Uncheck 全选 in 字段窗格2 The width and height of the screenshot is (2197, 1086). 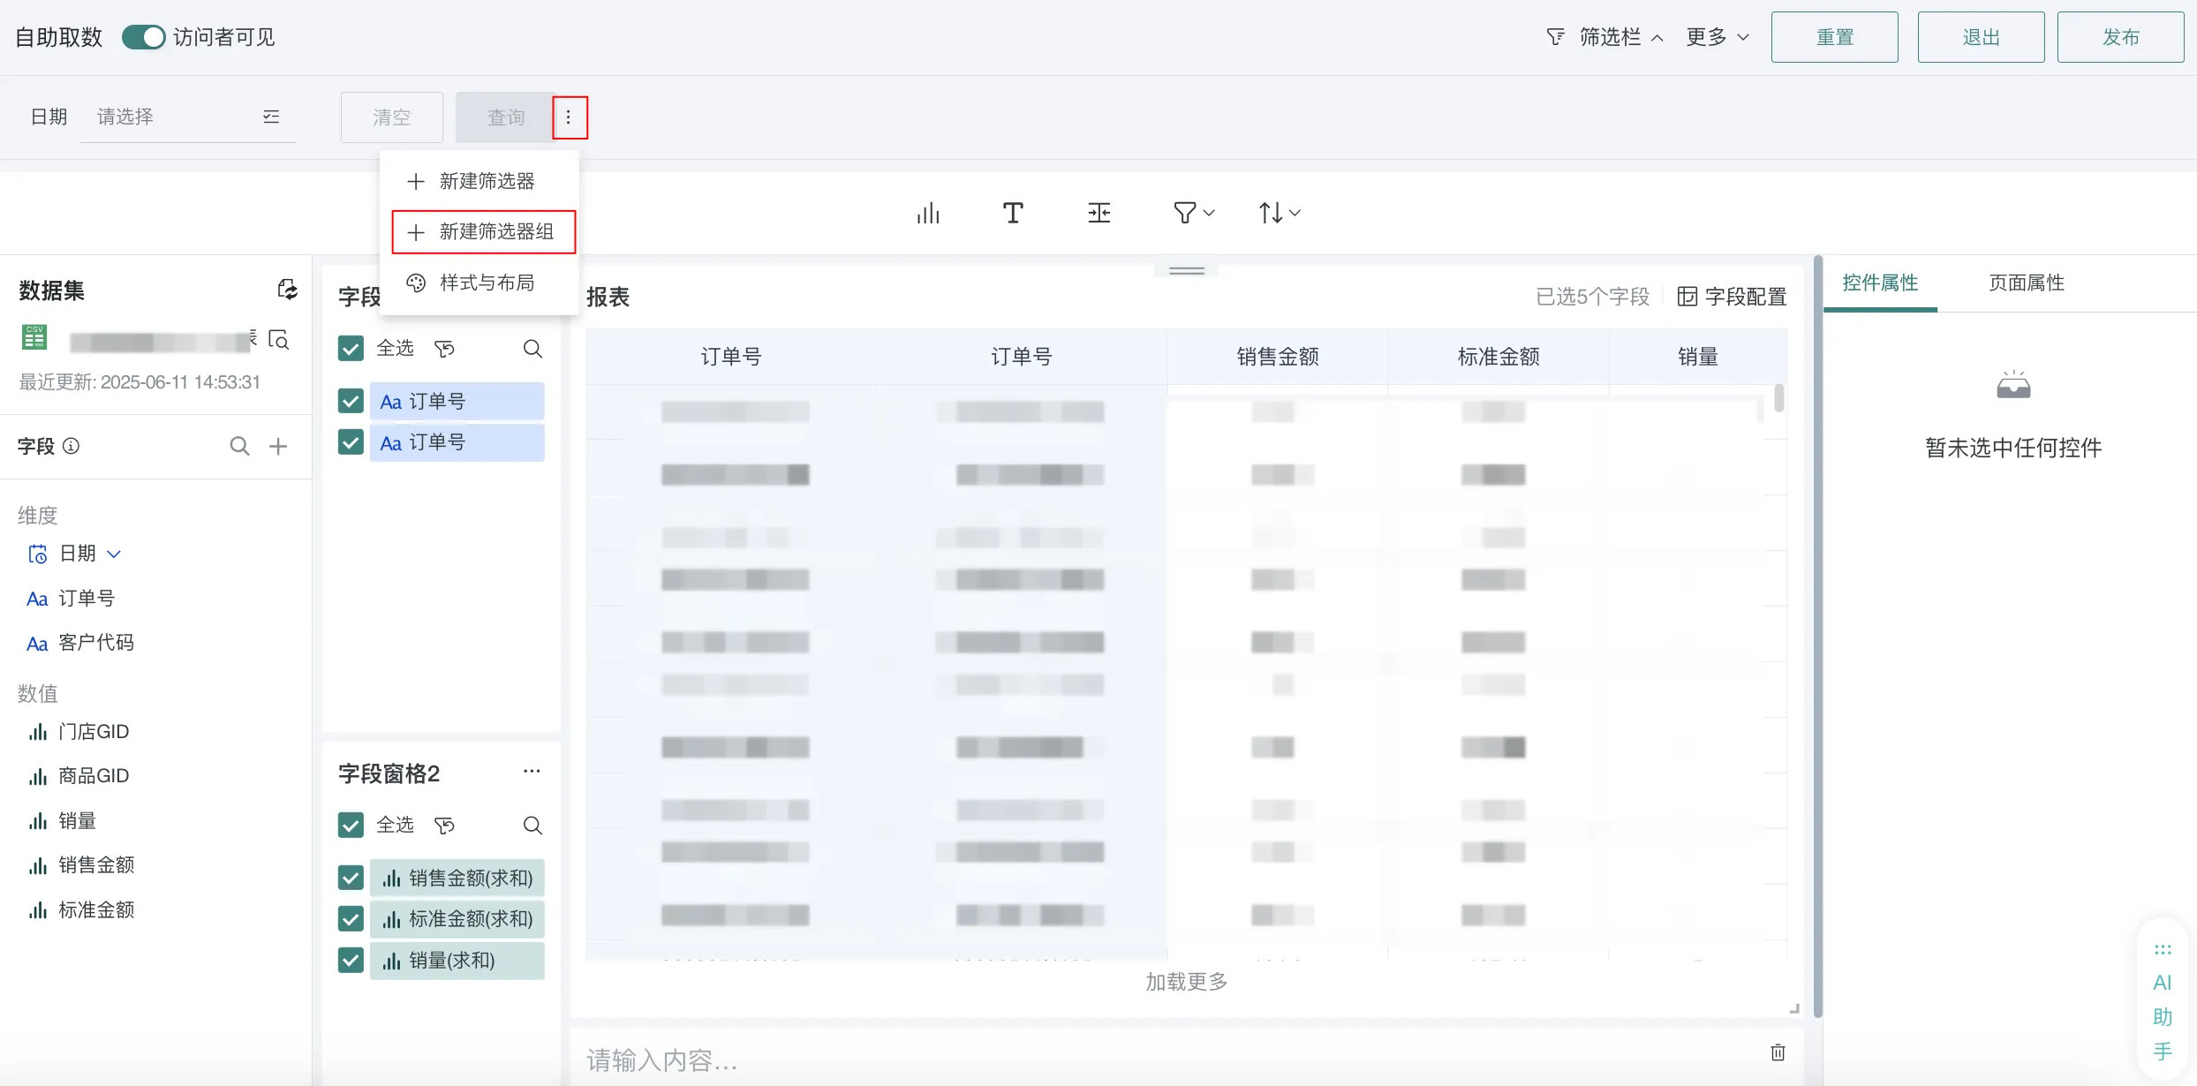pos(351,826)
